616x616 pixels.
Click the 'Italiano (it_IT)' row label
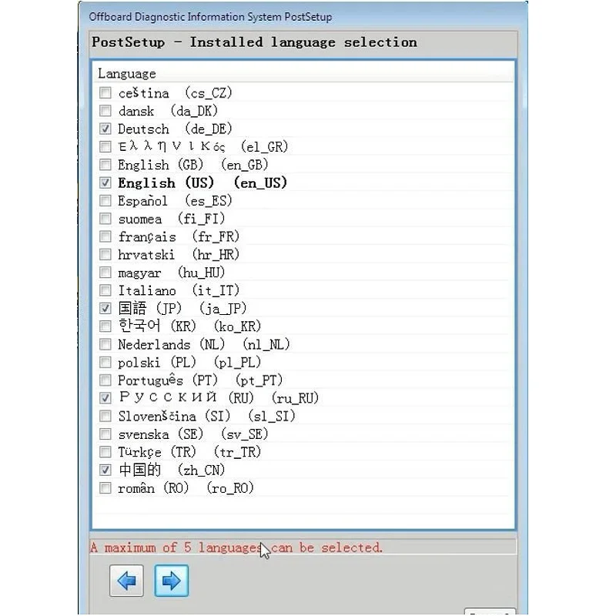point(179,291)
